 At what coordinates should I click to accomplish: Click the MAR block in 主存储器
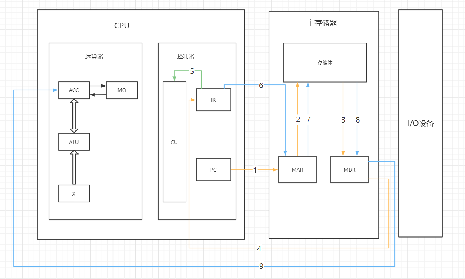[x=297, y=170]
